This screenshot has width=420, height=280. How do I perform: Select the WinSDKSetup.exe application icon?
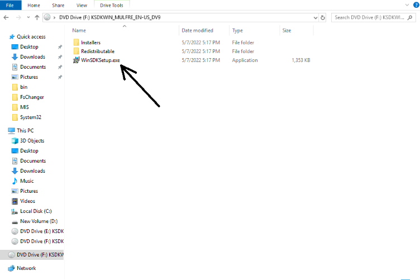76,60
